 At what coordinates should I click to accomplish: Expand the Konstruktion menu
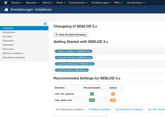point(136,3)
